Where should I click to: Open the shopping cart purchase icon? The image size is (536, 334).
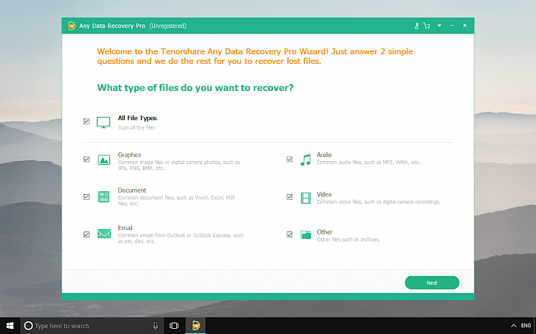pyautogui.click(x=427, y=26)
